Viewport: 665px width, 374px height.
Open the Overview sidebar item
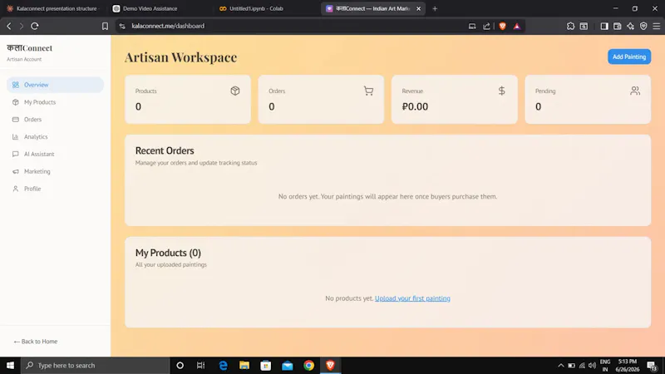point(55,85)
